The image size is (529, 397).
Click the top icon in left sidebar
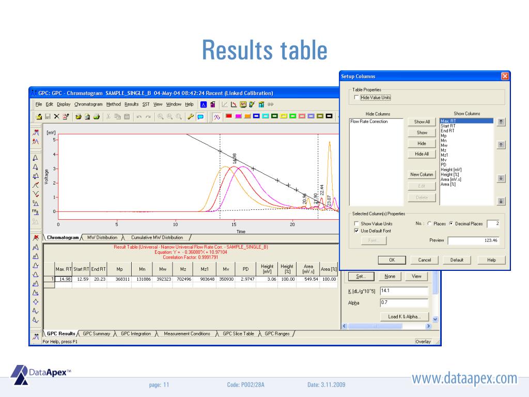pos(36,132)
